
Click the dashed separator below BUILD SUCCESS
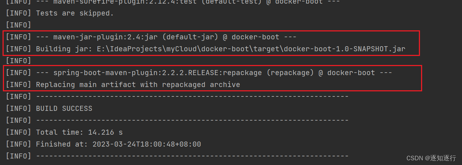pyautogui.click(x=192, y=120)
